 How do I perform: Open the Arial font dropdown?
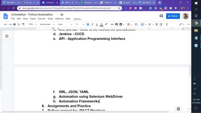[65, 24]
